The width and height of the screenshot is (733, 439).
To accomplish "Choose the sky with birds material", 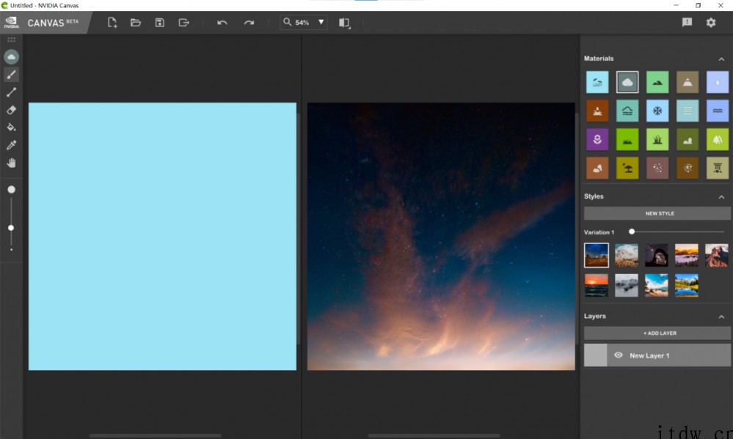I will 597,83.
